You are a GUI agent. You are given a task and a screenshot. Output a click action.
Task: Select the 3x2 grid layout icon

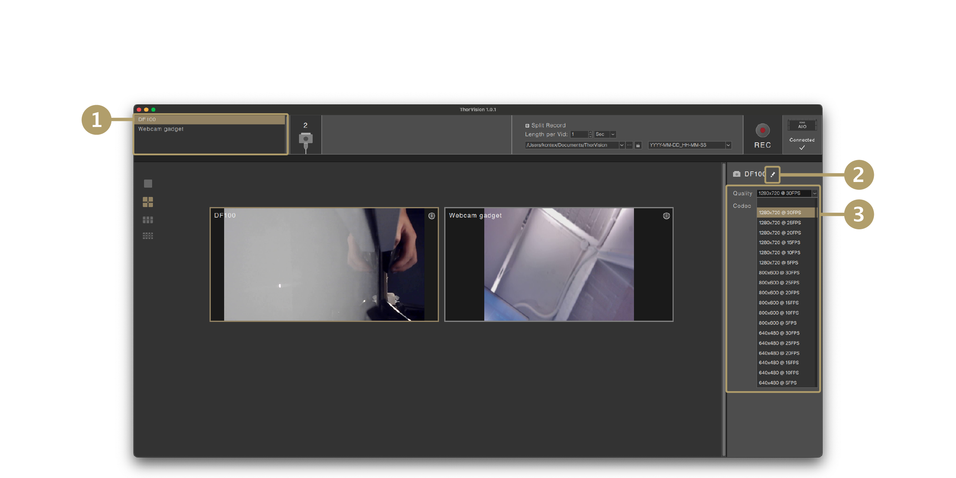point(148,219)
